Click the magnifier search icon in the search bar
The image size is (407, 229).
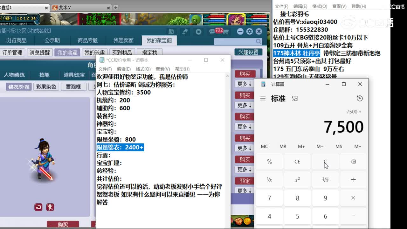pyautogui.click(x=259, y=42)
